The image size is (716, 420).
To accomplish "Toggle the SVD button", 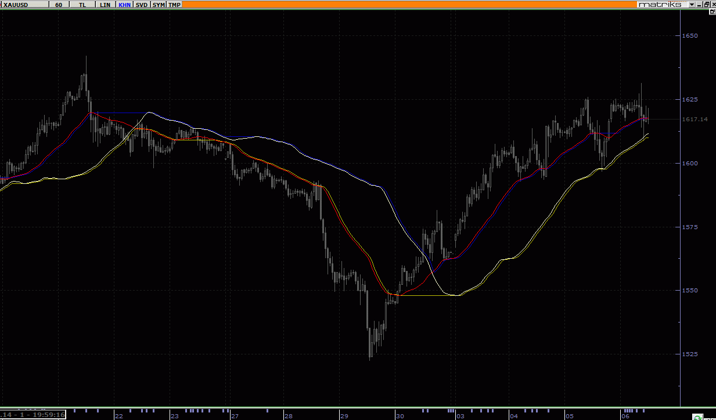I will (142, 4).
